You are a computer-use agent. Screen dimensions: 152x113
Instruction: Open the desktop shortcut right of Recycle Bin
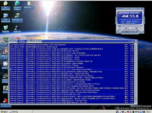[17, 29]
